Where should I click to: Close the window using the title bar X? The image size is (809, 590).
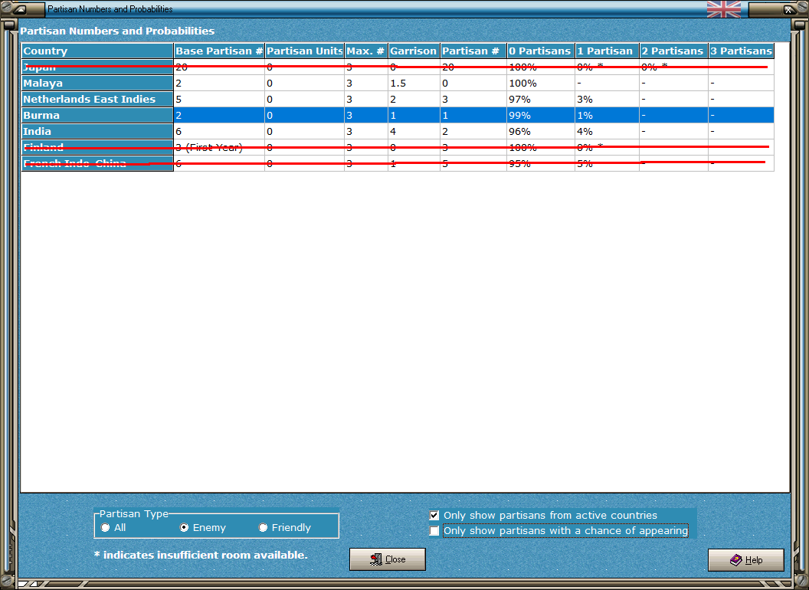[x=788, y=9]
